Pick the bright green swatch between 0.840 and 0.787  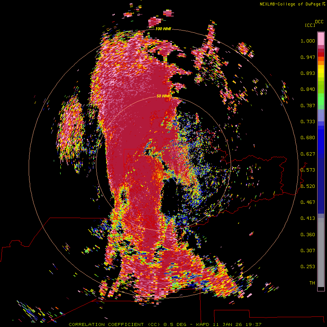[321, 99]
